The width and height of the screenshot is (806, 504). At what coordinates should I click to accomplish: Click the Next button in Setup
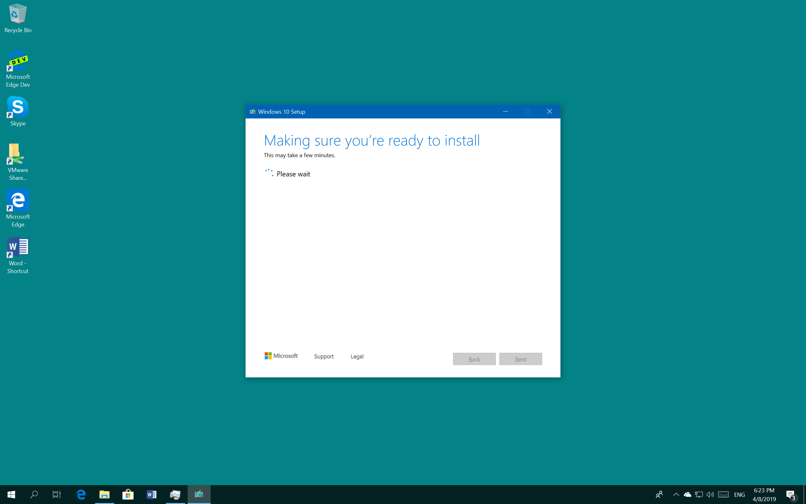520,359
